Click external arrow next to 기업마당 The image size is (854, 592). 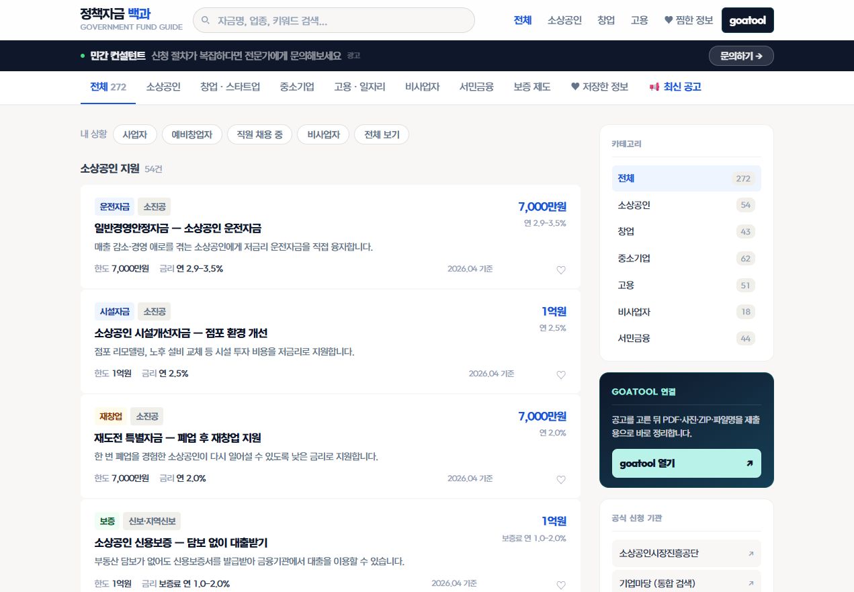(x=751, y=583)
